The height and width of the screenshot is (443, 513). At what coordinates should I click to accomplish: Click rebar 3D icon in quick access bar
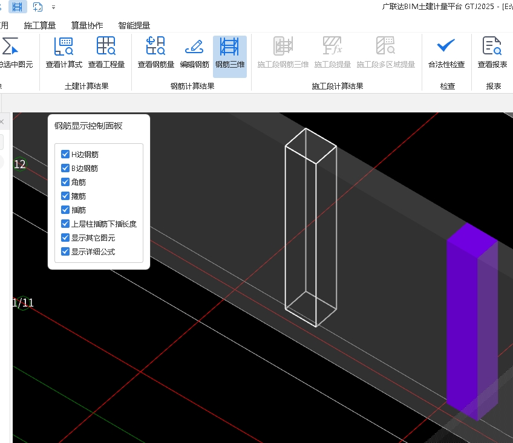coord(18,7)
